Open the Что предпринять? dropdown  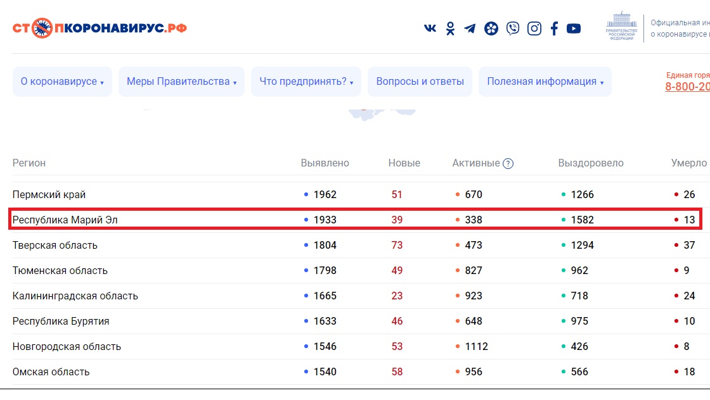tap(306, 82)
